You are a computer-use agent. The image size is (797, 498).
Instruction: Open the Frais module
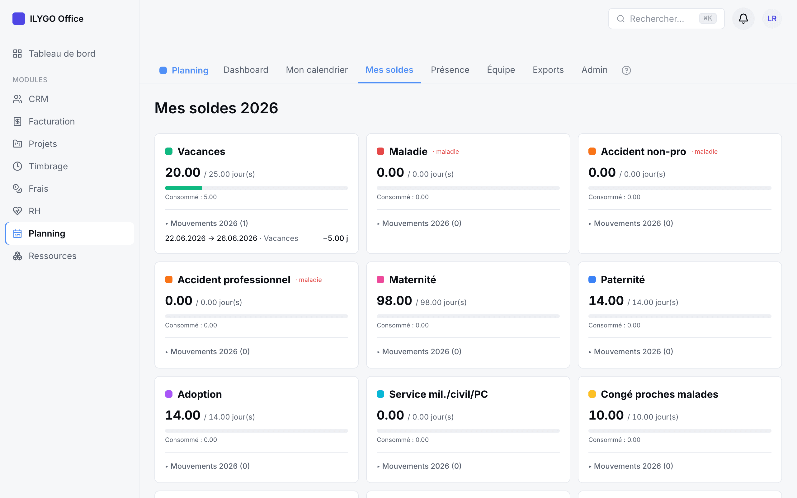click(69, 189)
